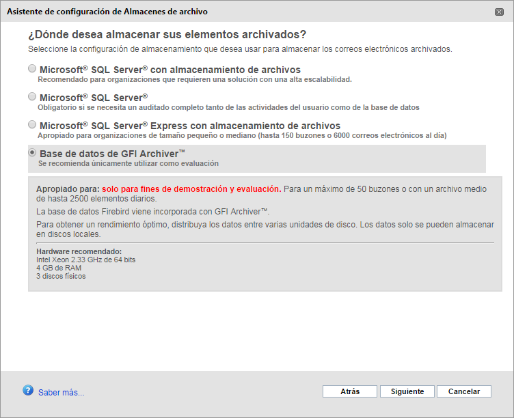Click the 'Intel Xeon 2.33 GHz de 64 bits' line
Image resolution: width=514 pixels, height=418 pixels.
86,260
